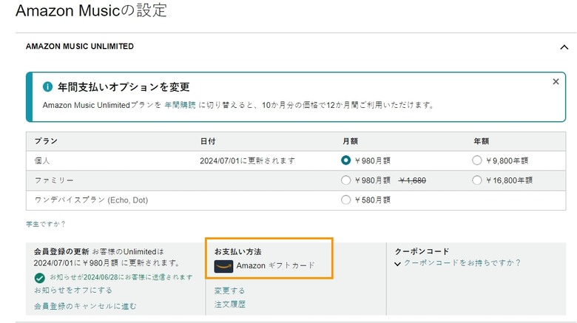
Task: Click お知らせをオフにする link
Action: (x=73, y=290)
